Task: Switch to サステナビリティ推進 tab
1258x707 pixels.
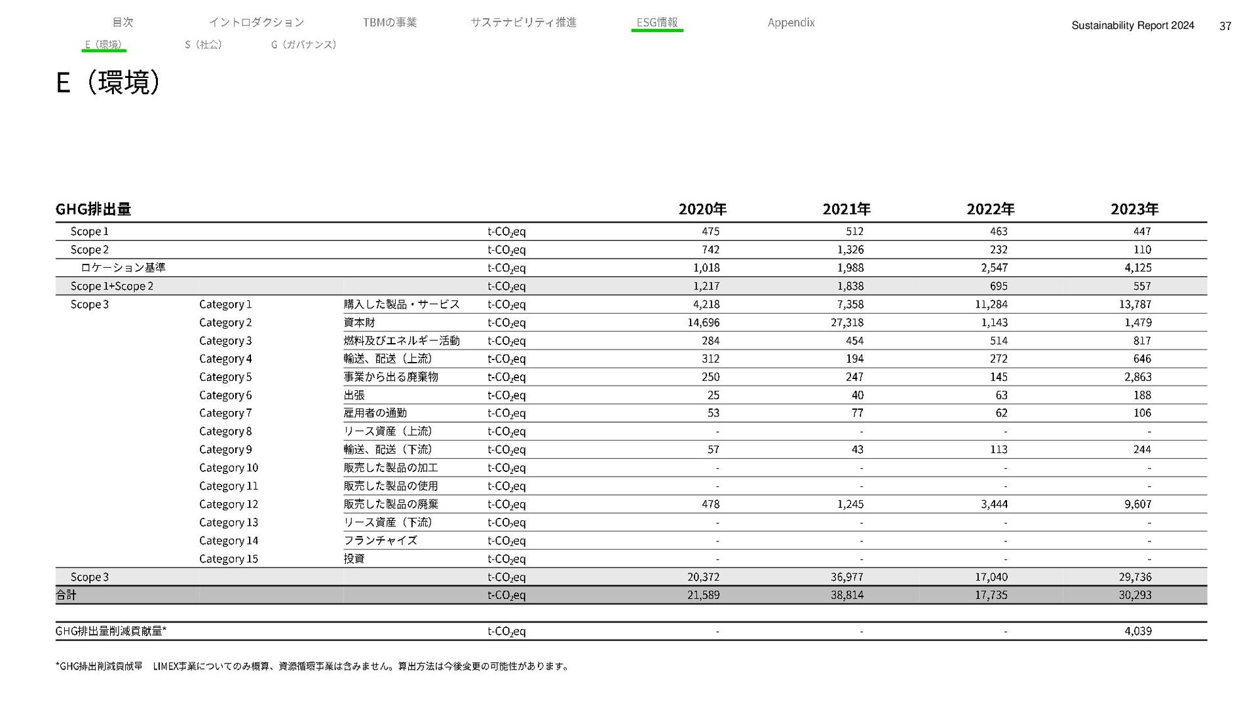Action: pos(523,22)
